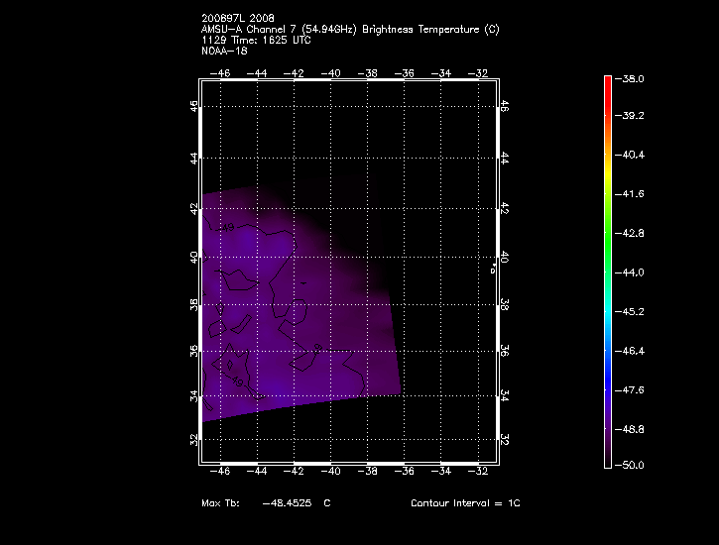Click the 1129 Time: 1625 UTC line
Image resolution: width=719 pixels, height=545 pixels.
[254, 39]
